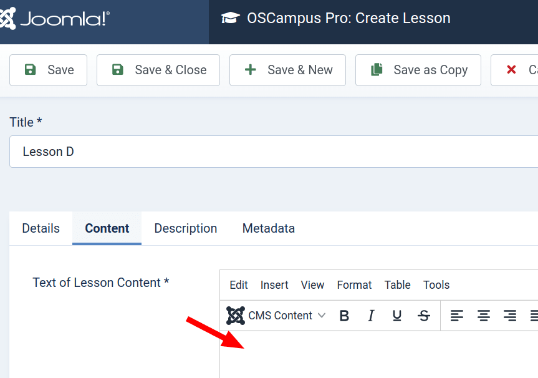
Task: Open the CMS Content dropdown
Action: (276, 316)
